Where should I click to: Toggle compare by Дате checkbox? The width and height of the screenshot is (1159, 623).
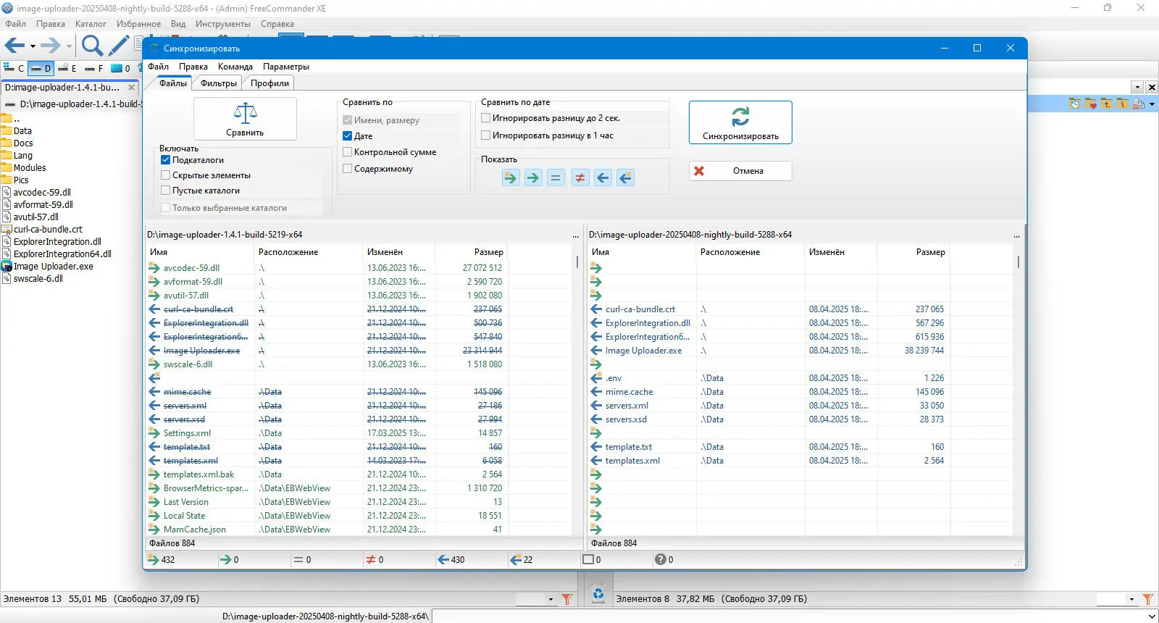click(348, 136)
